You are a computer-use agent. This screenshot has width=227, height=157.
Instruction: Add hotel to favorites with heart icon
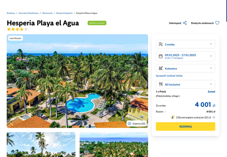pyautogui.click(x=217, y=23)
